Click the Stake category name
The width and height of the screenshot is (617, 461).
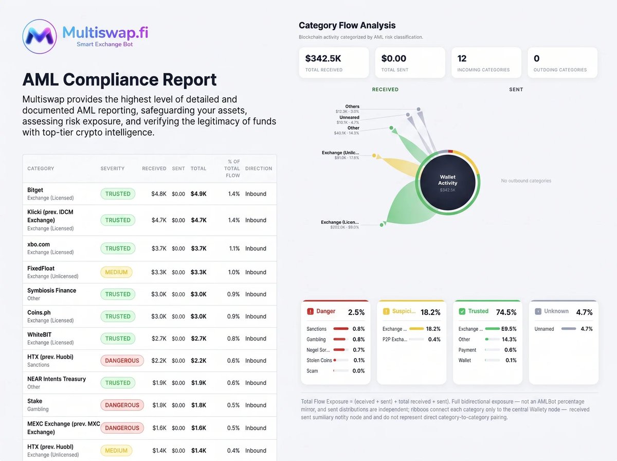(35, 401)
